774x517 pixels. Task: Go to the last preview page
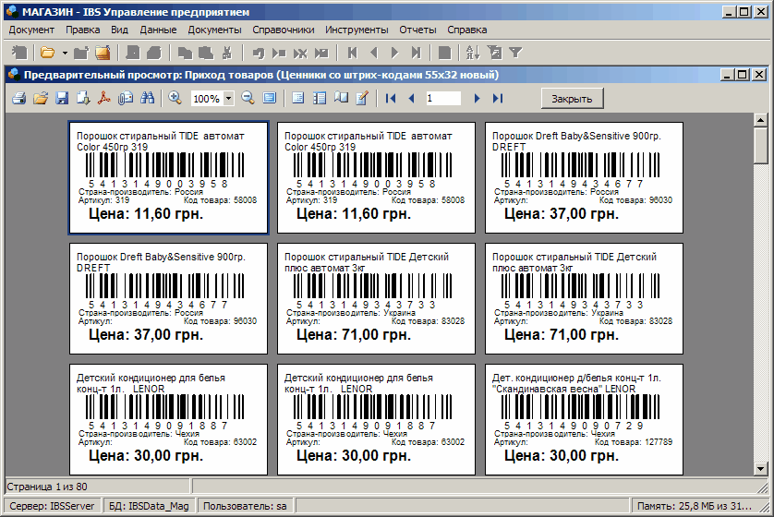(x=498, y=98)
